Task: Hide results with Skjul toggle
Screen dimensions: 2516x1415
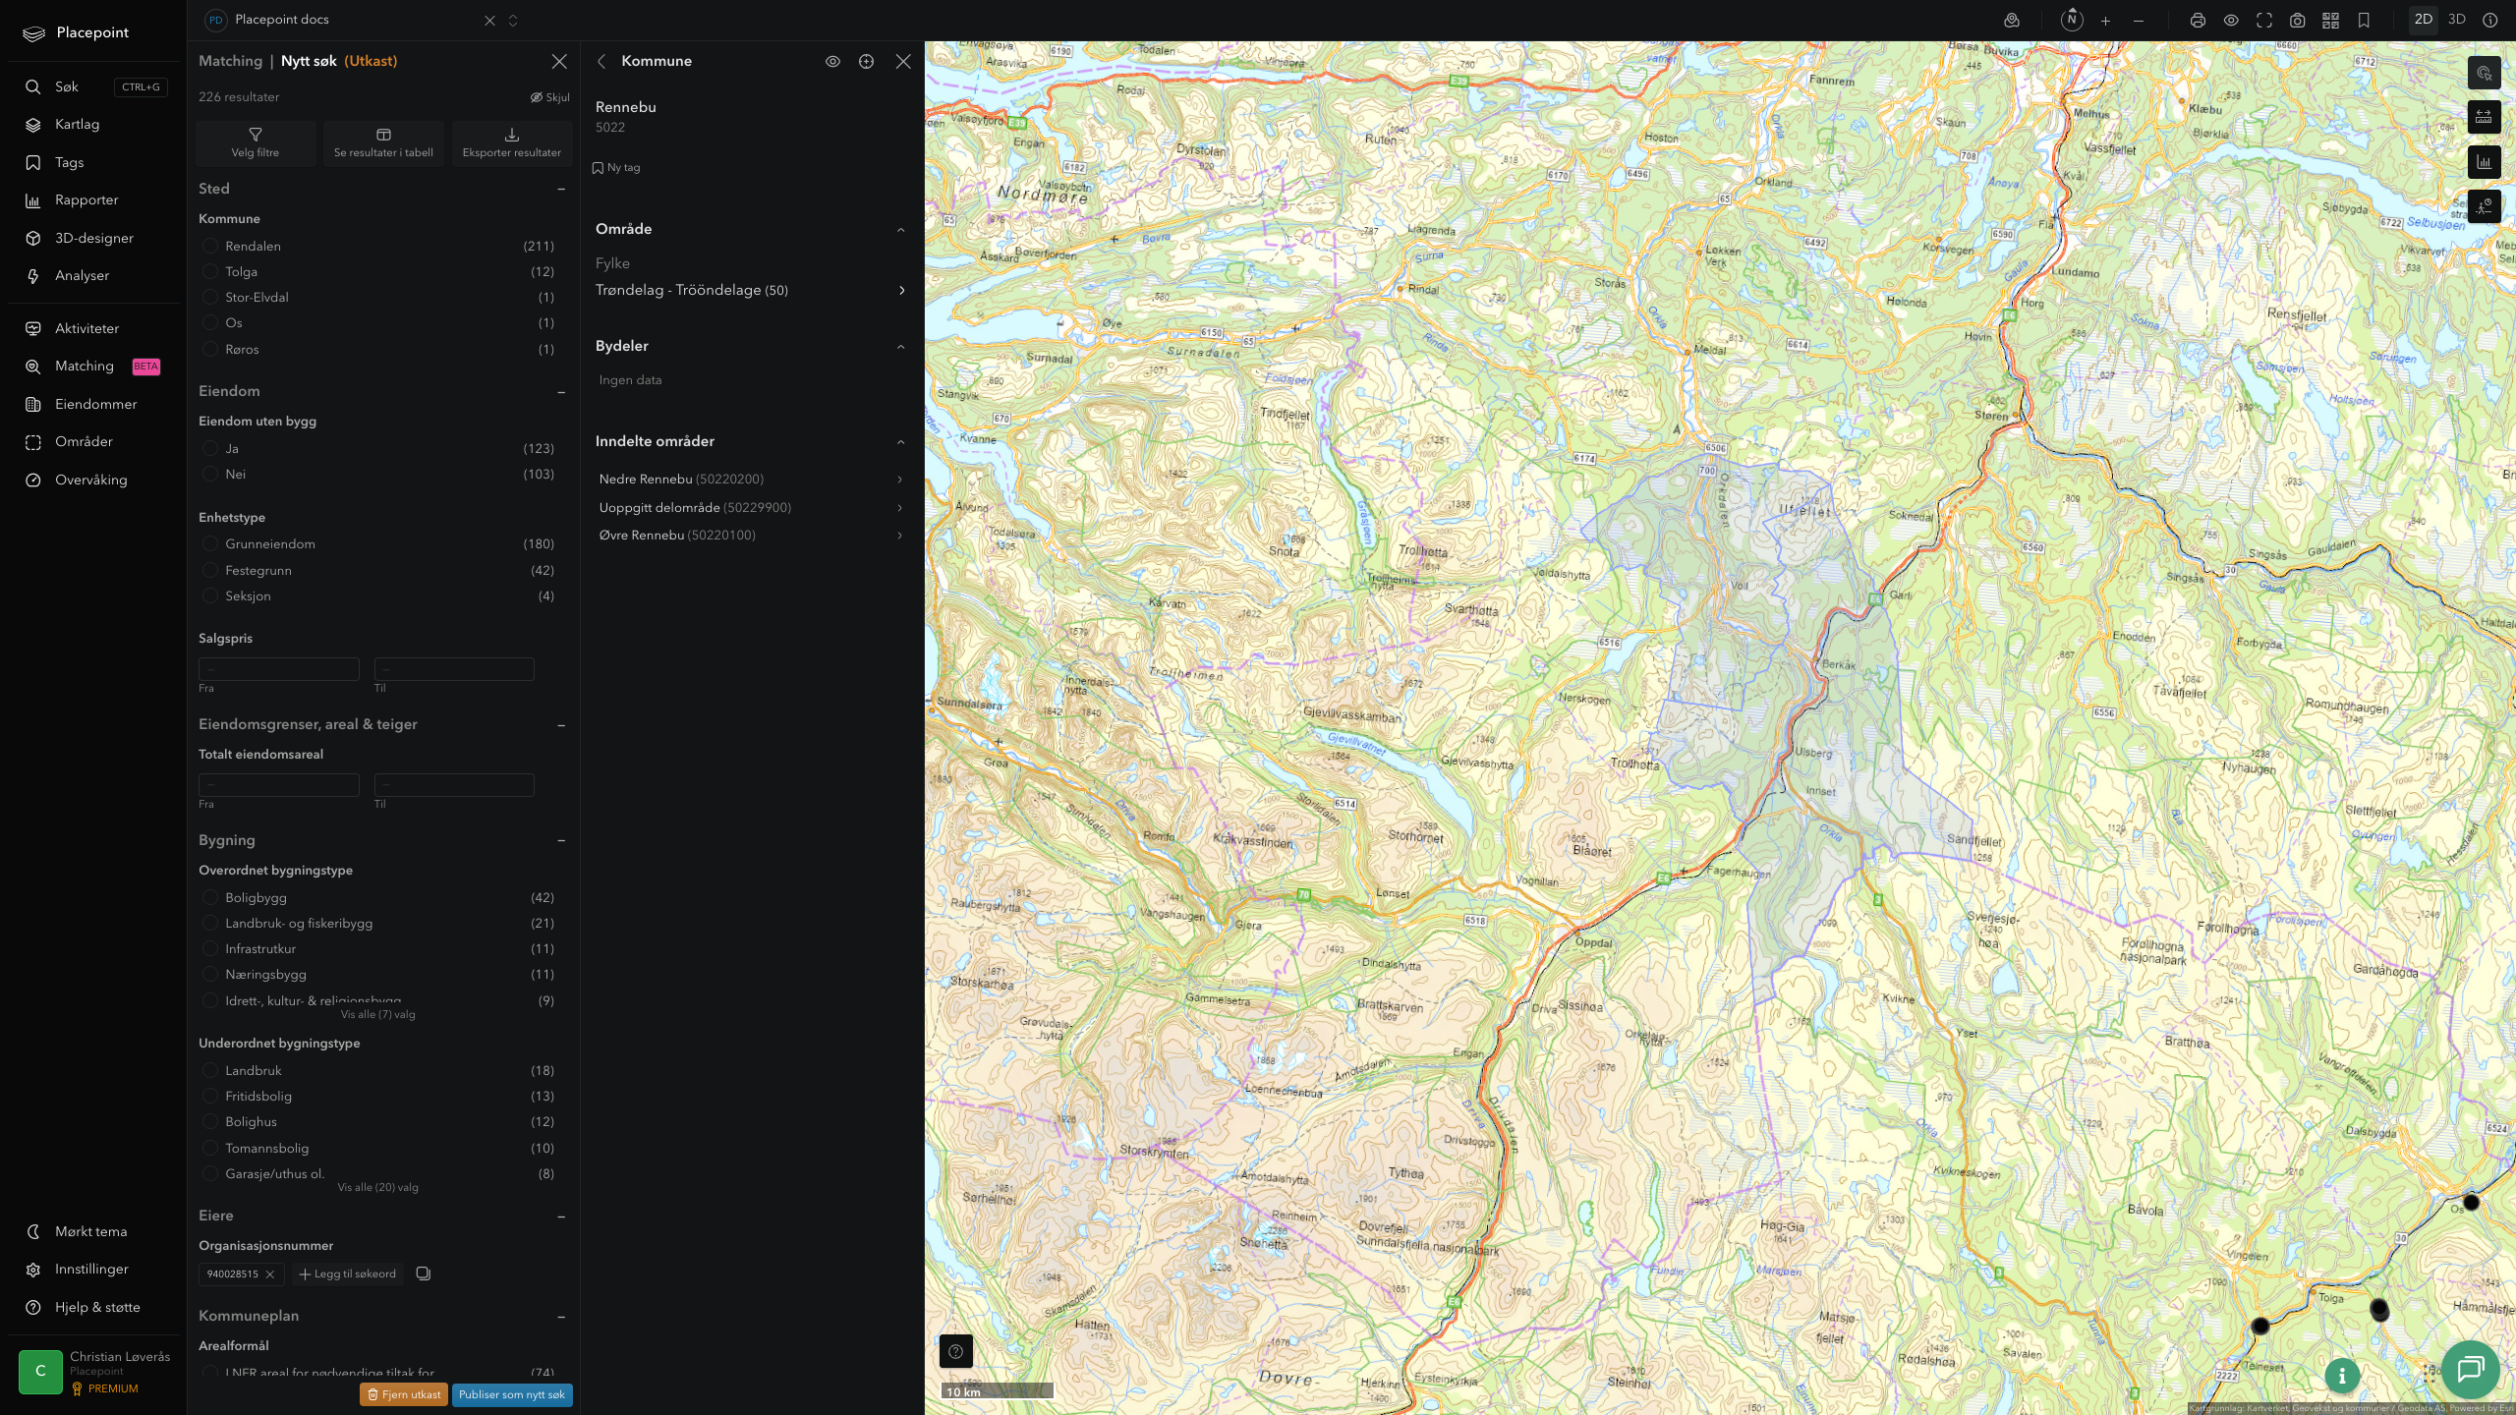Action: (x=550, y=97)
